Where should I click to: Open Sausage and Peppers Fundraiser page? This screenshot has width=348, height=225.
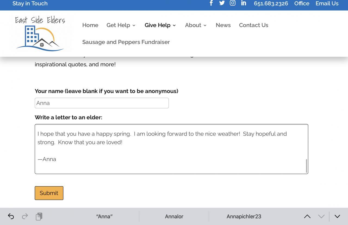click(x=126, y=42)
